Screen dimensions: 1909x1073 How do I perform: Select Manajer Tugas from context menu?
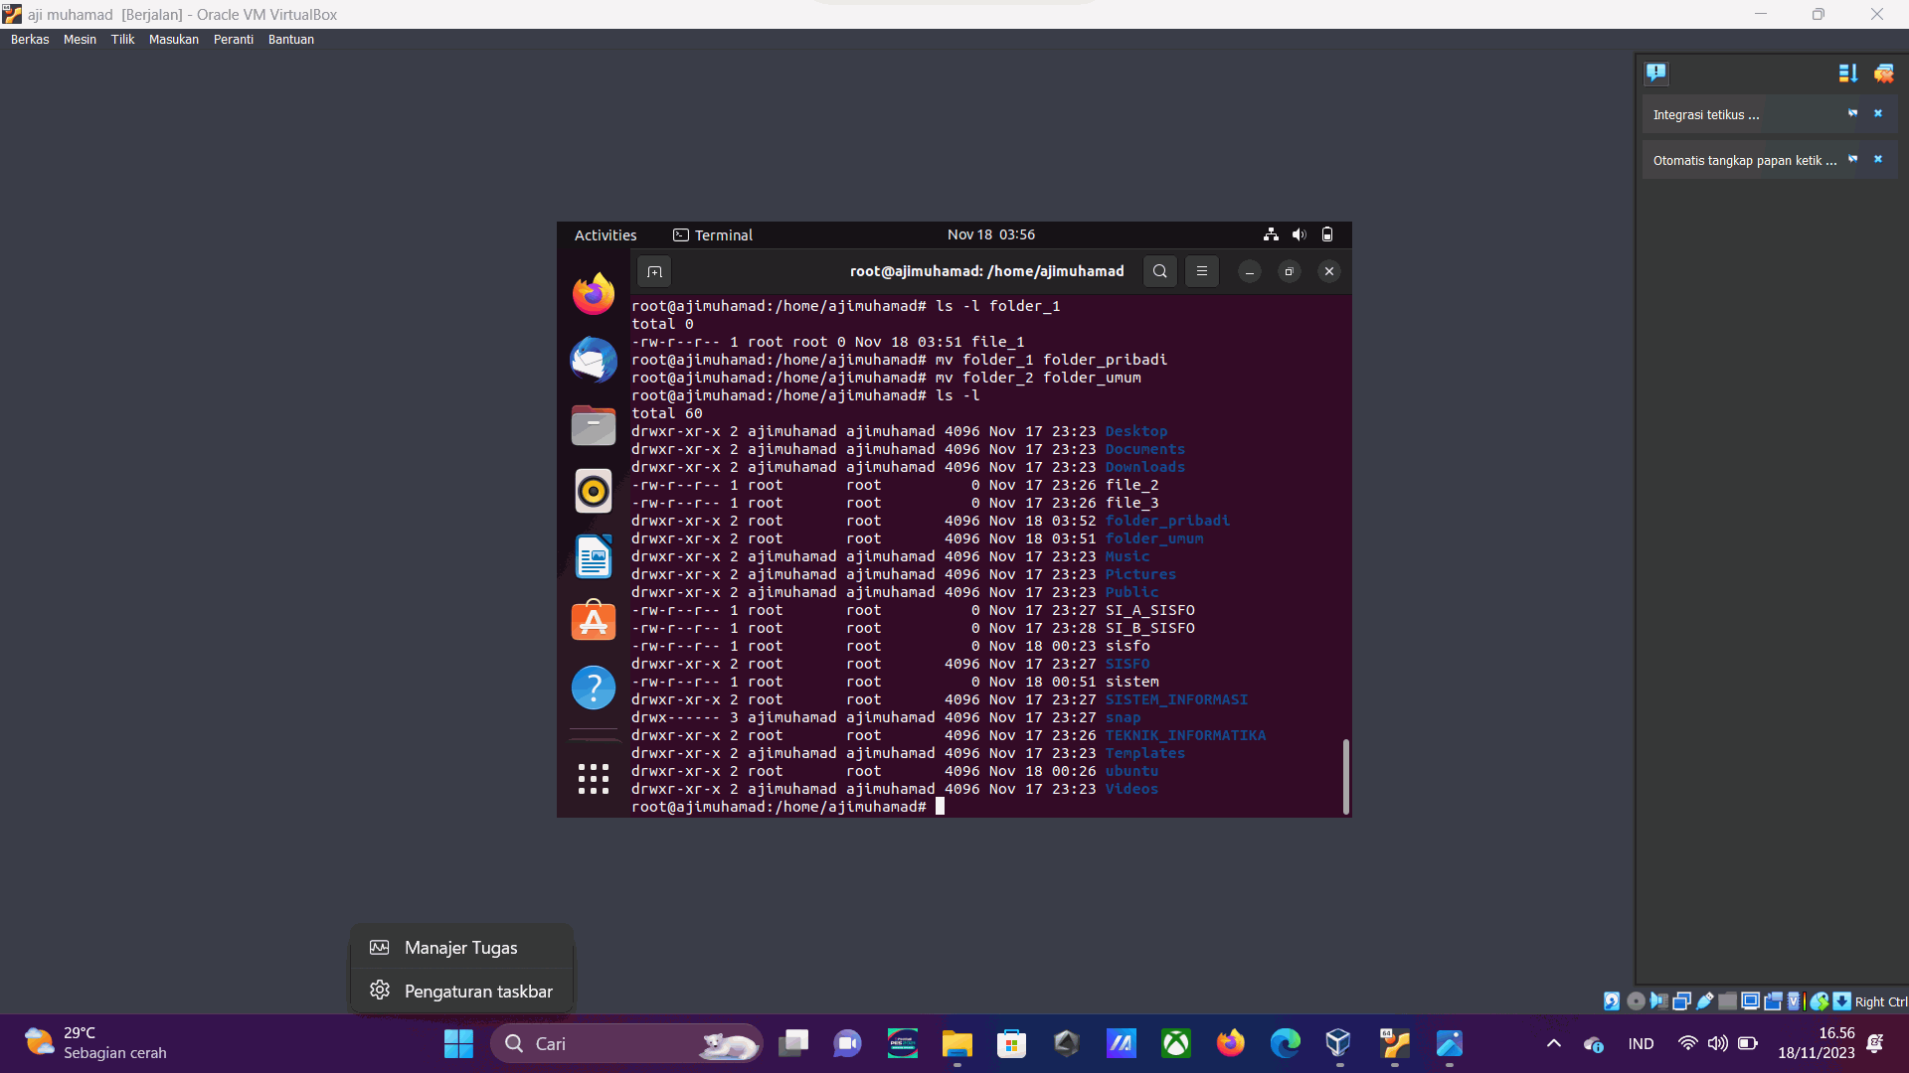click(461, 948)
